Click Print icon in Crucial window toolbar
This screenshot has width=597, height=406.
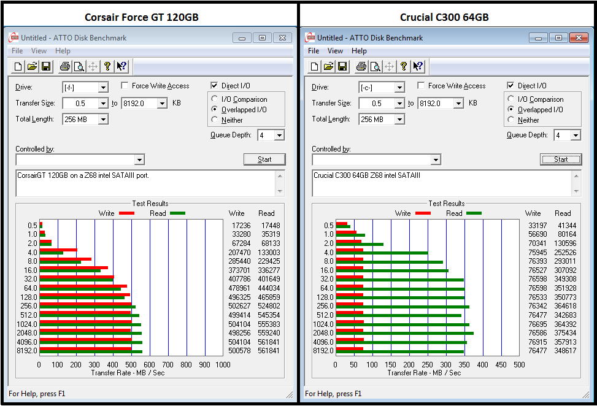click(361, 67)
